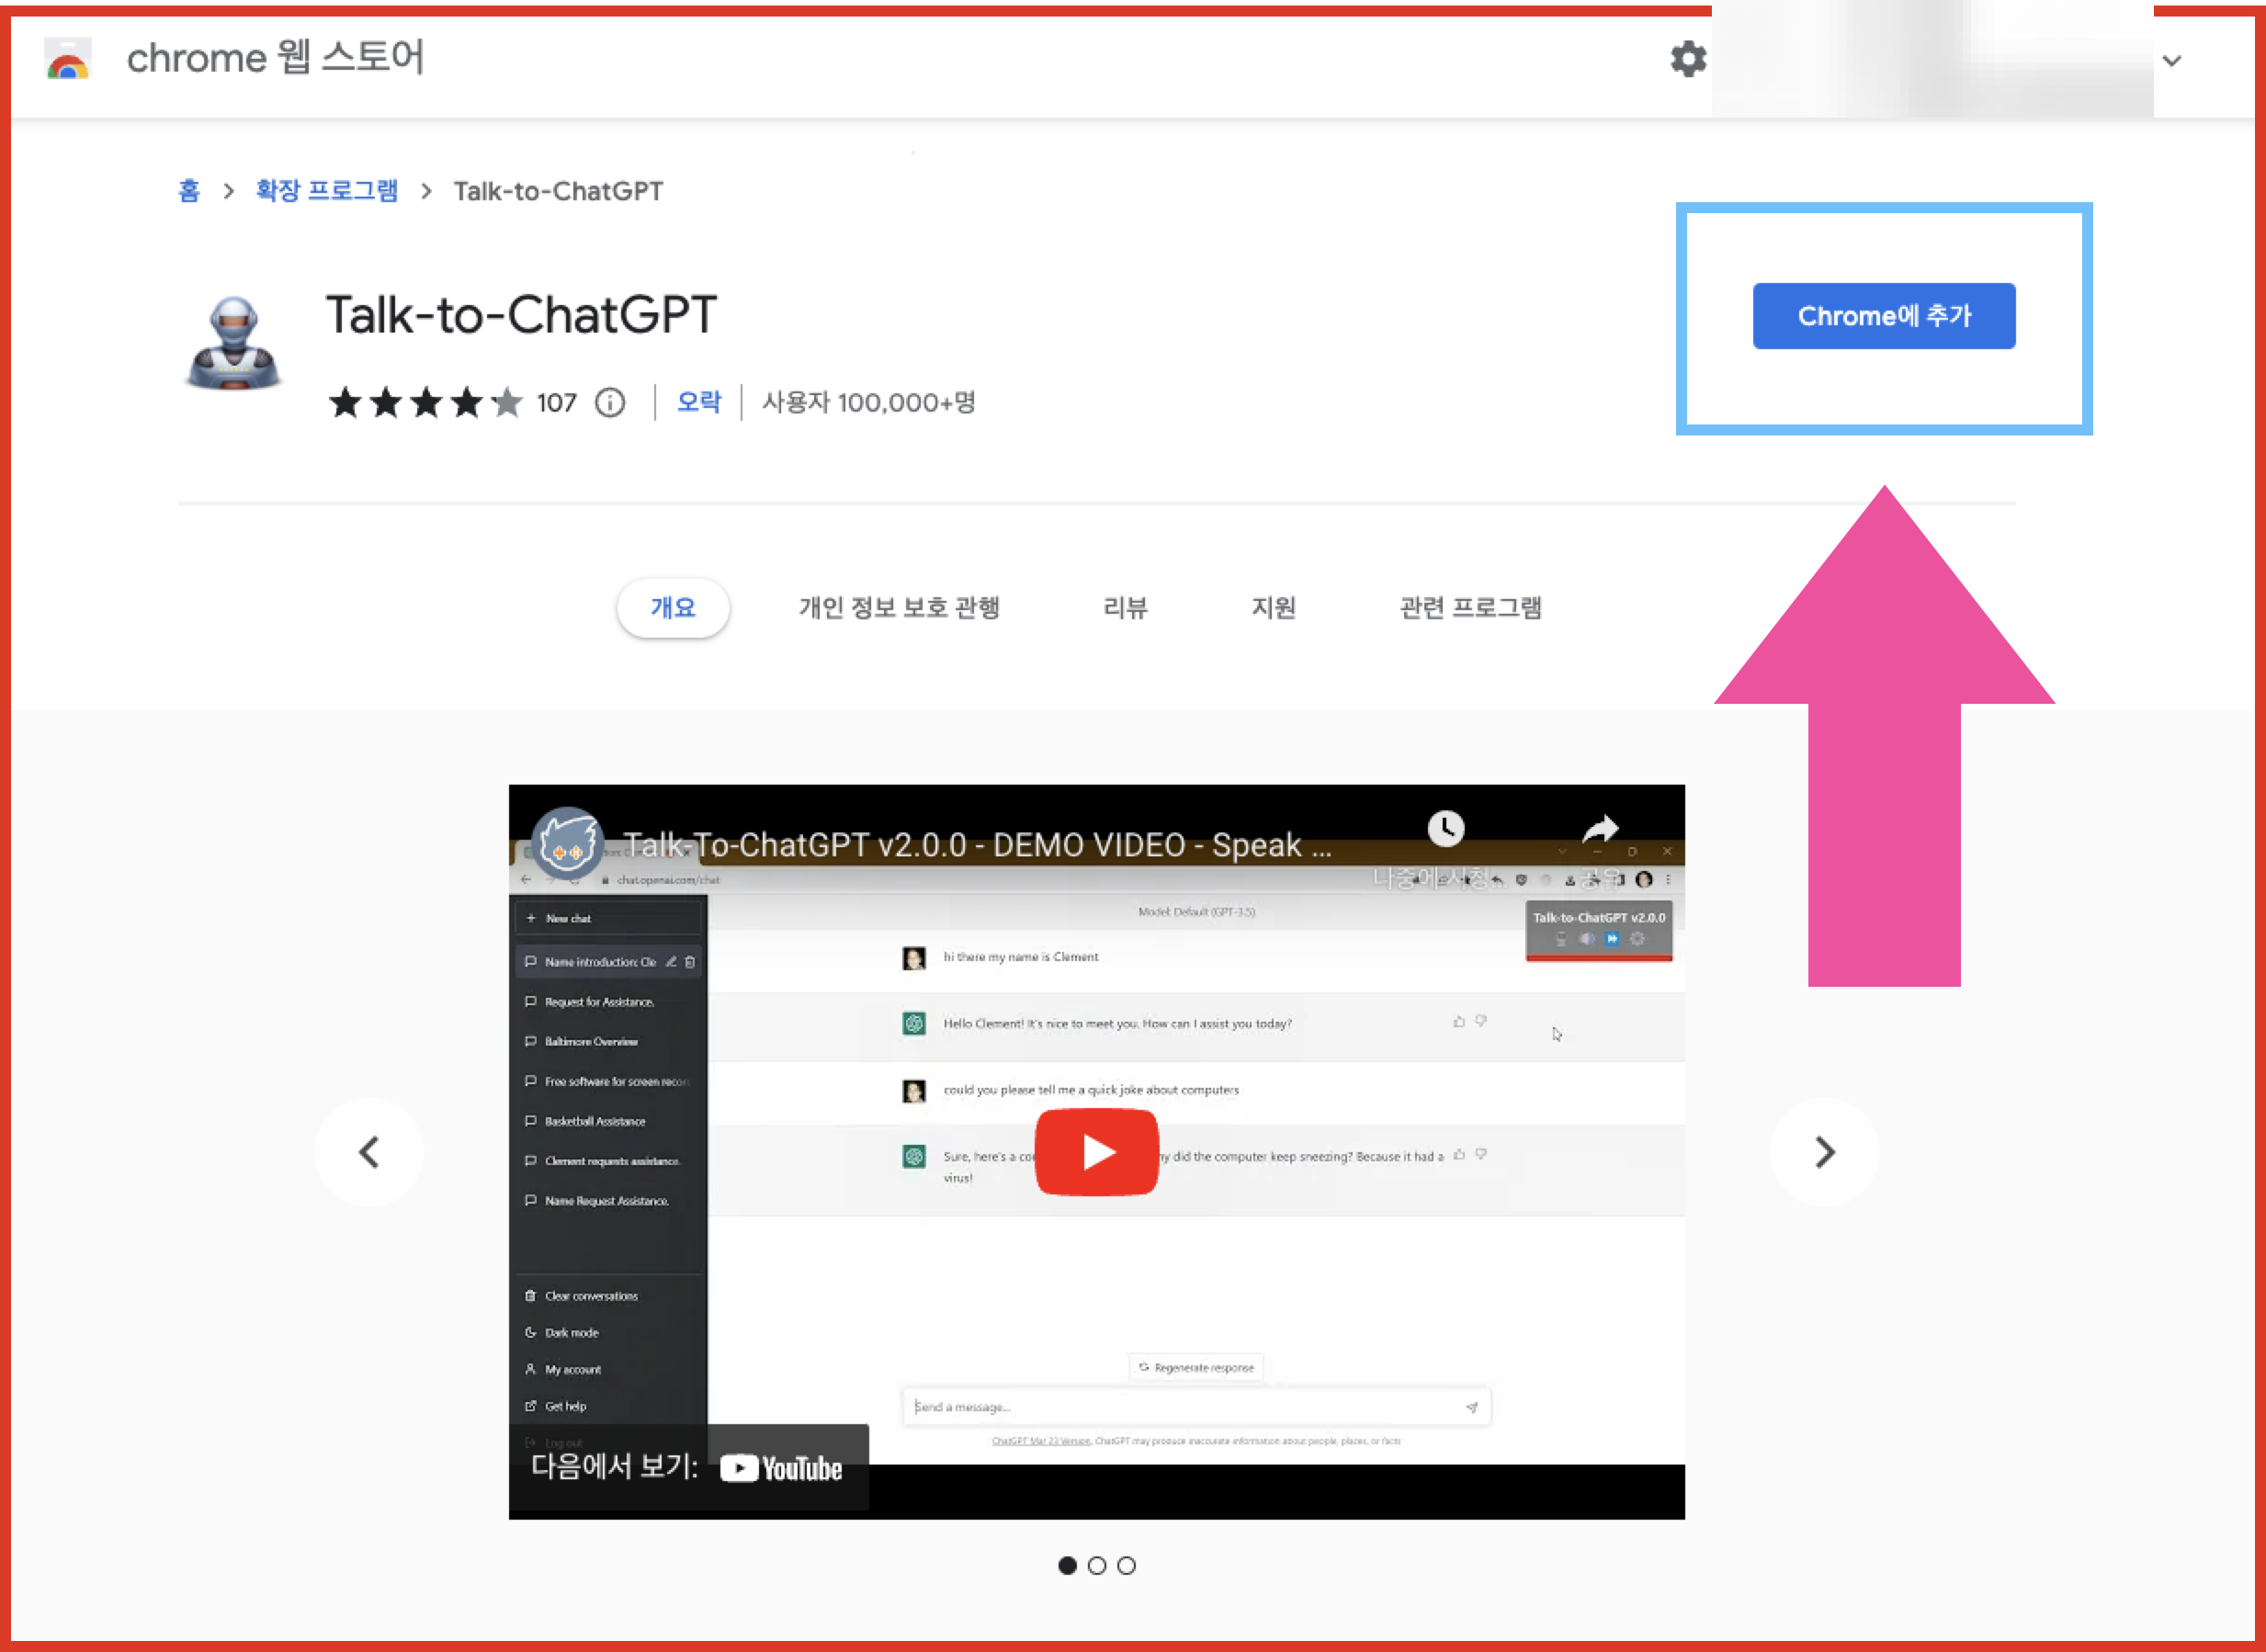The height and width of the screenshot is (1652, 2266).
Task: Open the 개인 정보 보호 관행 tab
Action: pos(898,608)
